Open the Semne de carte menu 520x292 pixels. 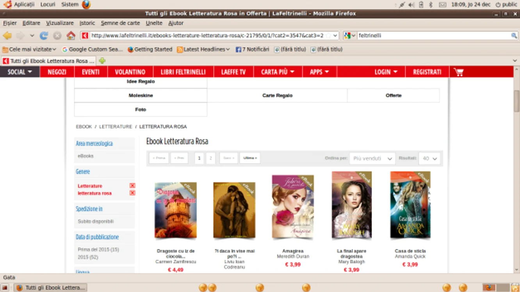coord(120,23)
